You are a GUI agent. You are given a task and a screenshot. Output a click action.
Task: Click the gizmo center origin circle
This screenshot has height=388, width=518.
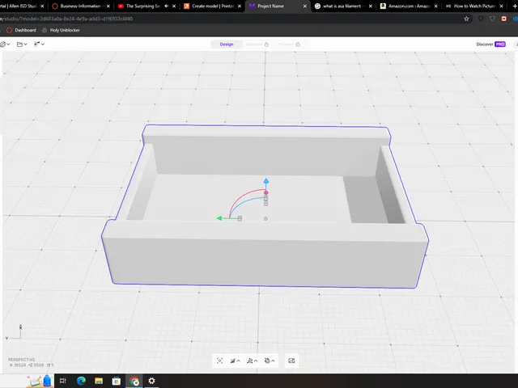pos(265,219)
